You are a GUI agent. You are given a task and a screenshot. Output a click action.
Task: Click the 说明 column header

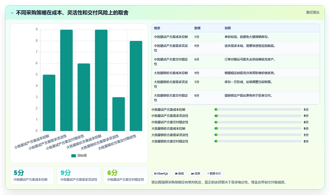pos(227,28)
